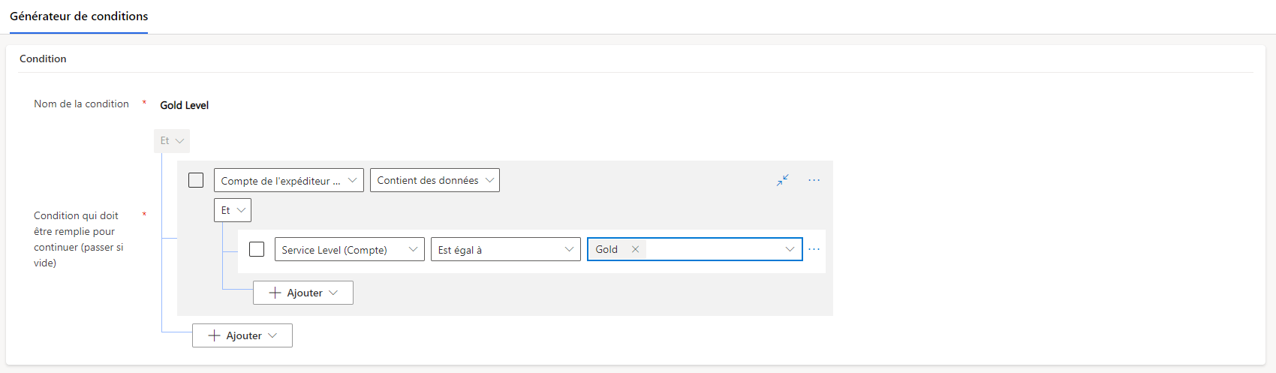1276x373 pixels.
Task: Open the Compte de l'expéditeur entity dropdown
Action: (289, 180)
